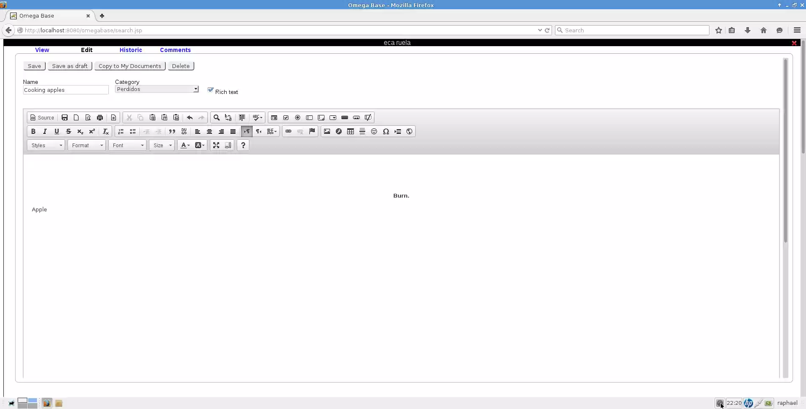
Task: Toggle the bulleted list formatting
Action: tap(132, 131)
